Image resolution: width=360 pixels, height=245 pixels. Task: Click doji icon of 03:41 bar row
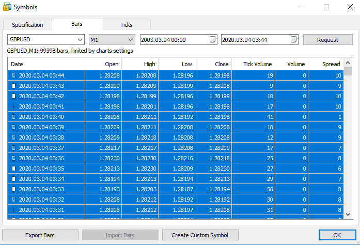(x=13, y=106)
